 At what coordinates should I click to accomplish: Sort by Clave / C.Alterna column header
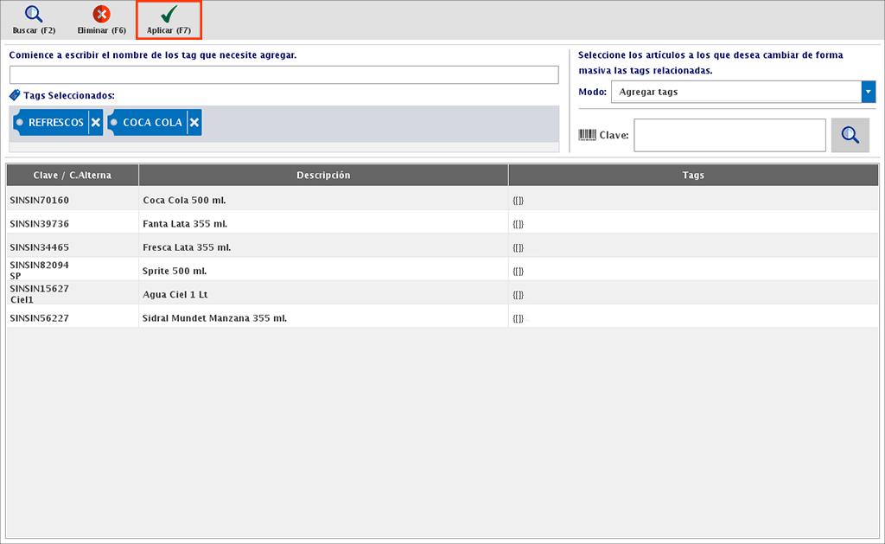pyautogui.click(x=73, y=176)
